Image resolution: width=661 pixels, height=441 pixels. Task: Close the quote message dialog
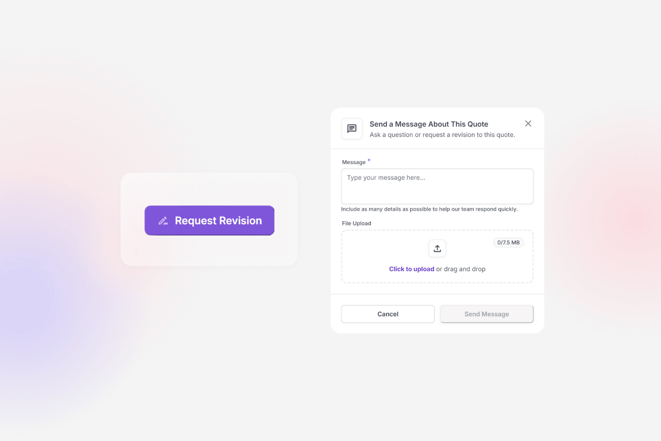pos(528,123)
